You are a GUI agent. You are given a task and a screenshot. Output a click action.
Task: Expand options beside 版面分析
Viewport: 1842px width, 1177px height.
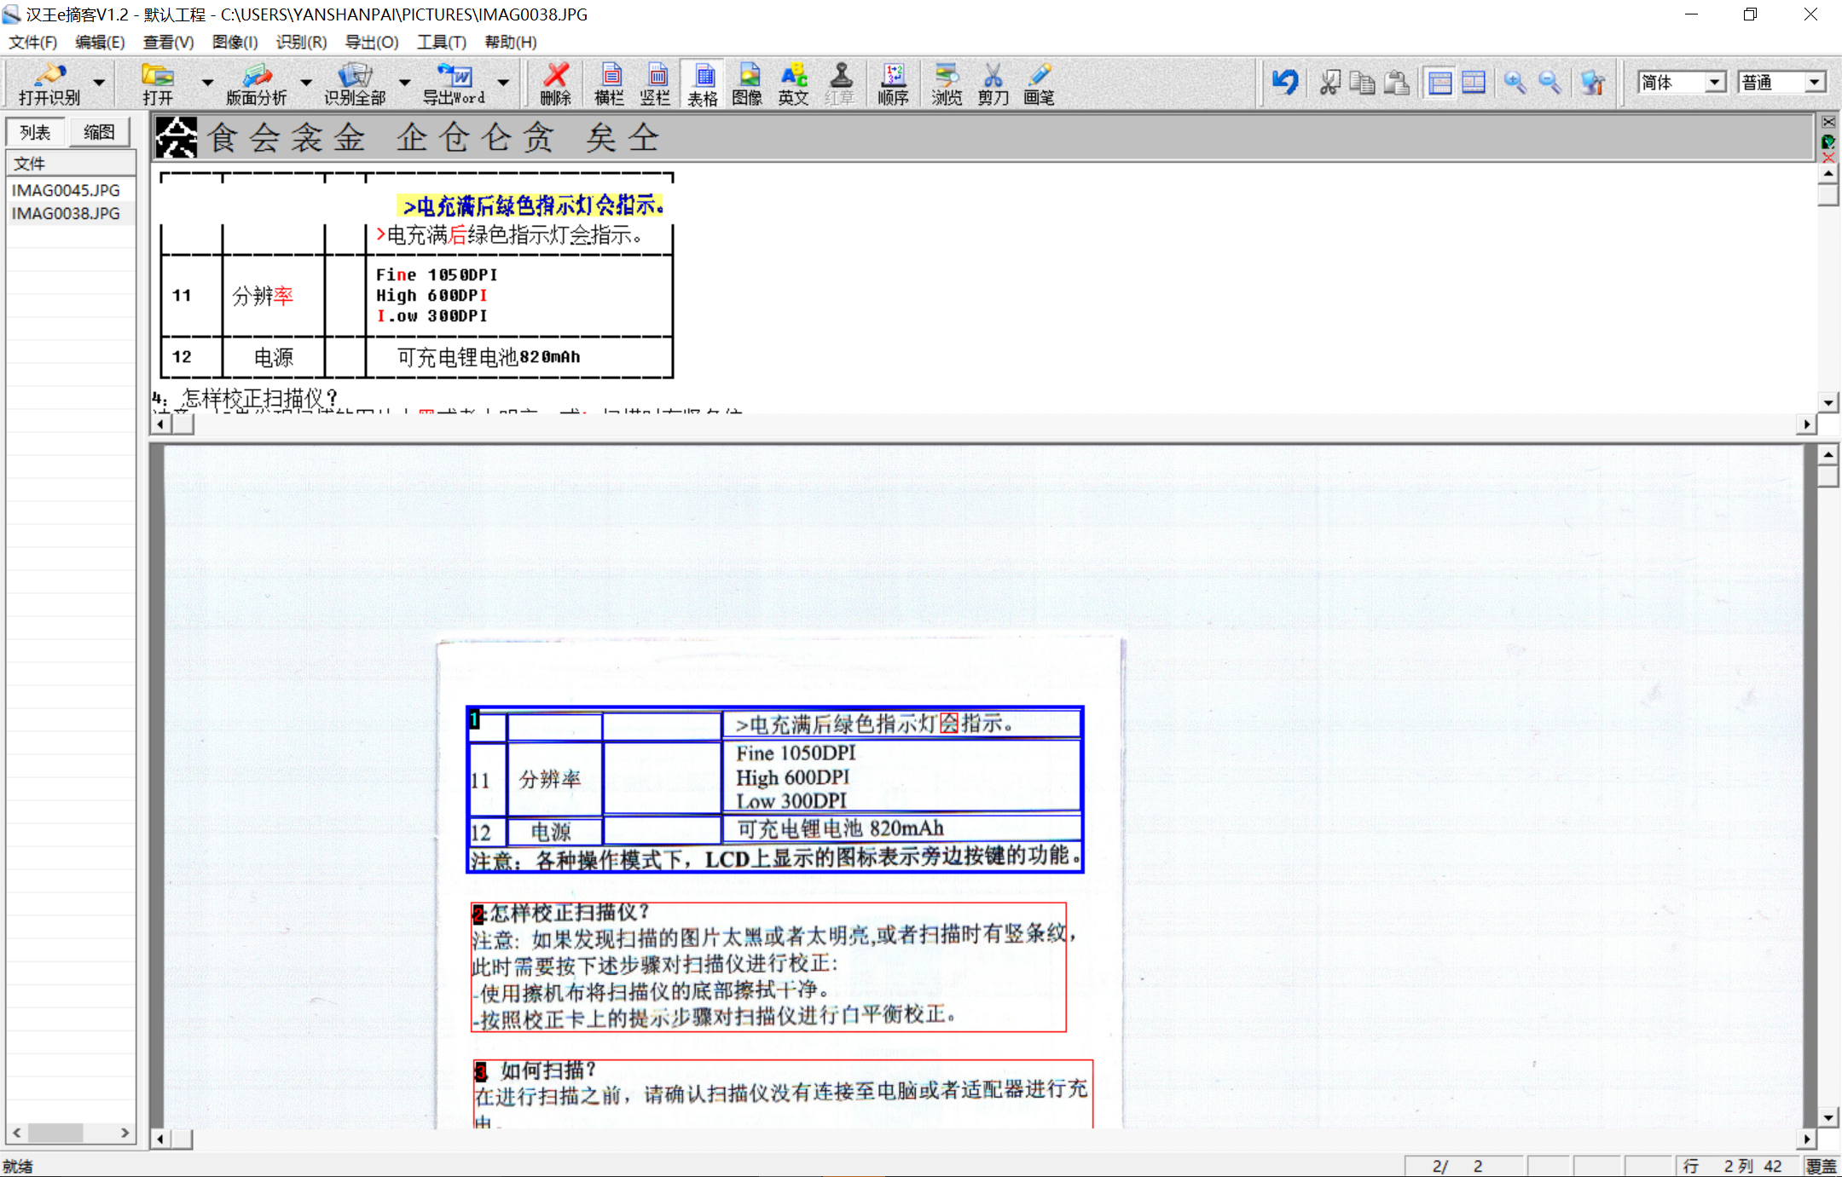click(305, 83)
